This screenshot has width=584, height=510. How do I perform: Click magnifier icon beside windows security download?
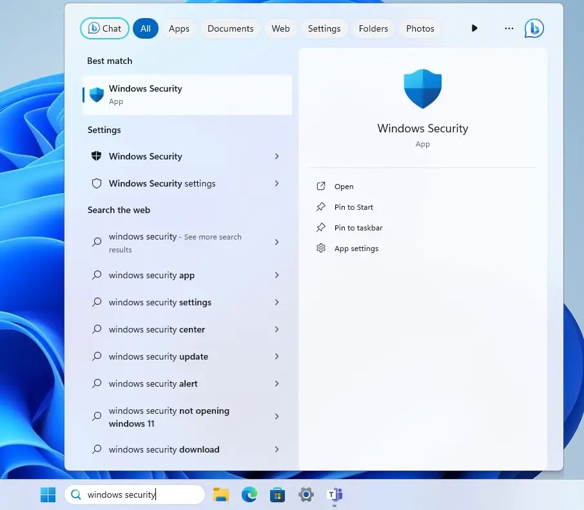coord(97,449)
